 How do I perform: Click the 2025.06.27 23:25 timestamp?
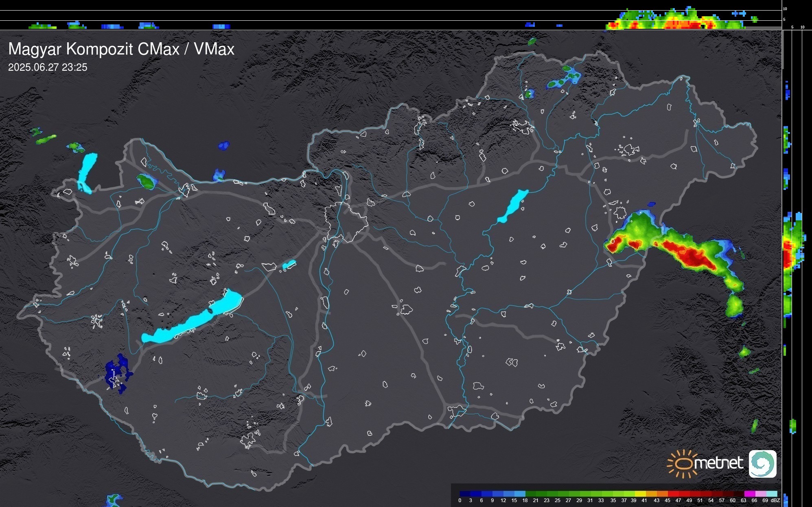point(48,67)
